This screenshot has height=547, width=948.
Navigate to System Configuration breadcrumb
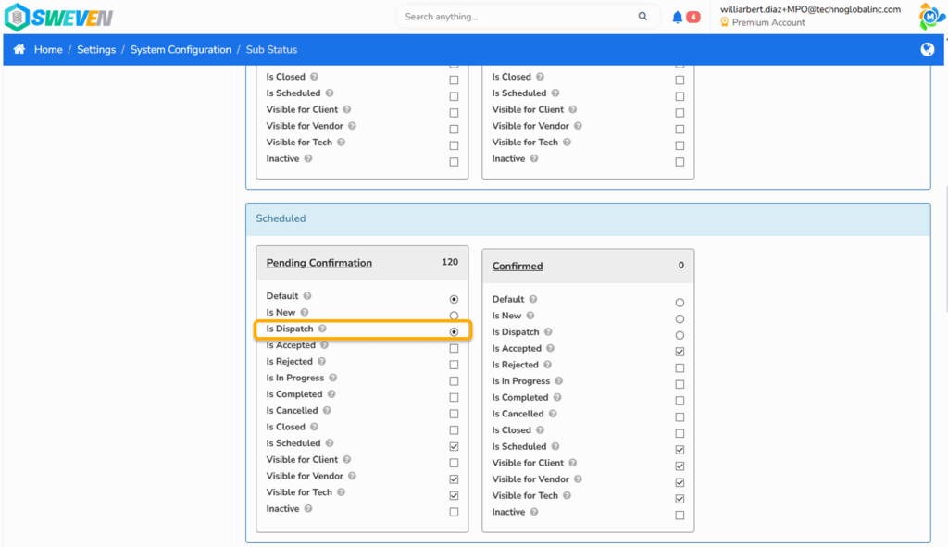[181, 50]
